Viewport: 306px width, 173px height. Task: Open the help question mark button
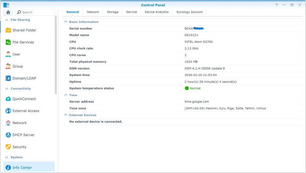tap(277, 5)
